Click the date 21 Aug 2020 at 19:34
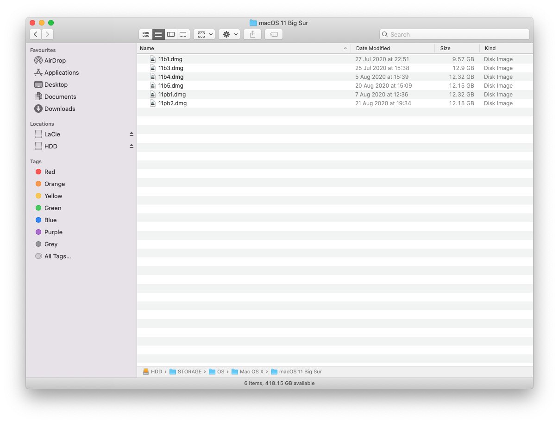The width and height of the screenshot is (559, 423). (383, 103)
